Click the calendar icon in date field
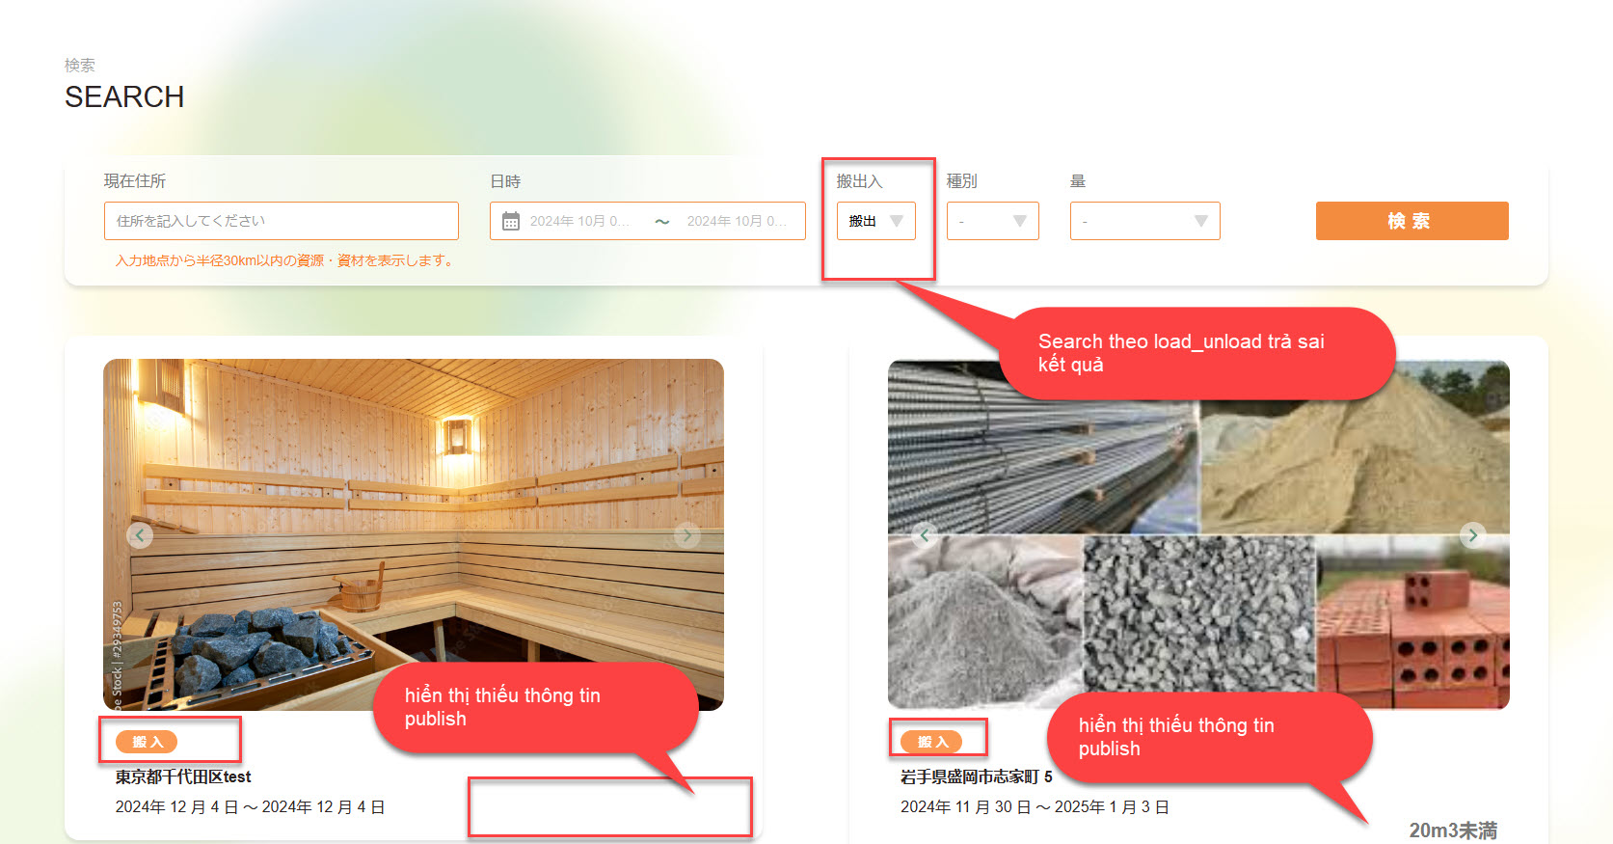 click(511, 222)
